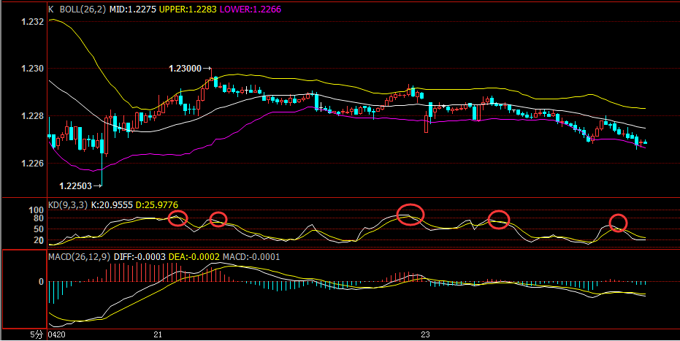The height and width of the screenshot is (341, 680).
Task: Click the first red circle on KD chart
Action: [177, 218]
